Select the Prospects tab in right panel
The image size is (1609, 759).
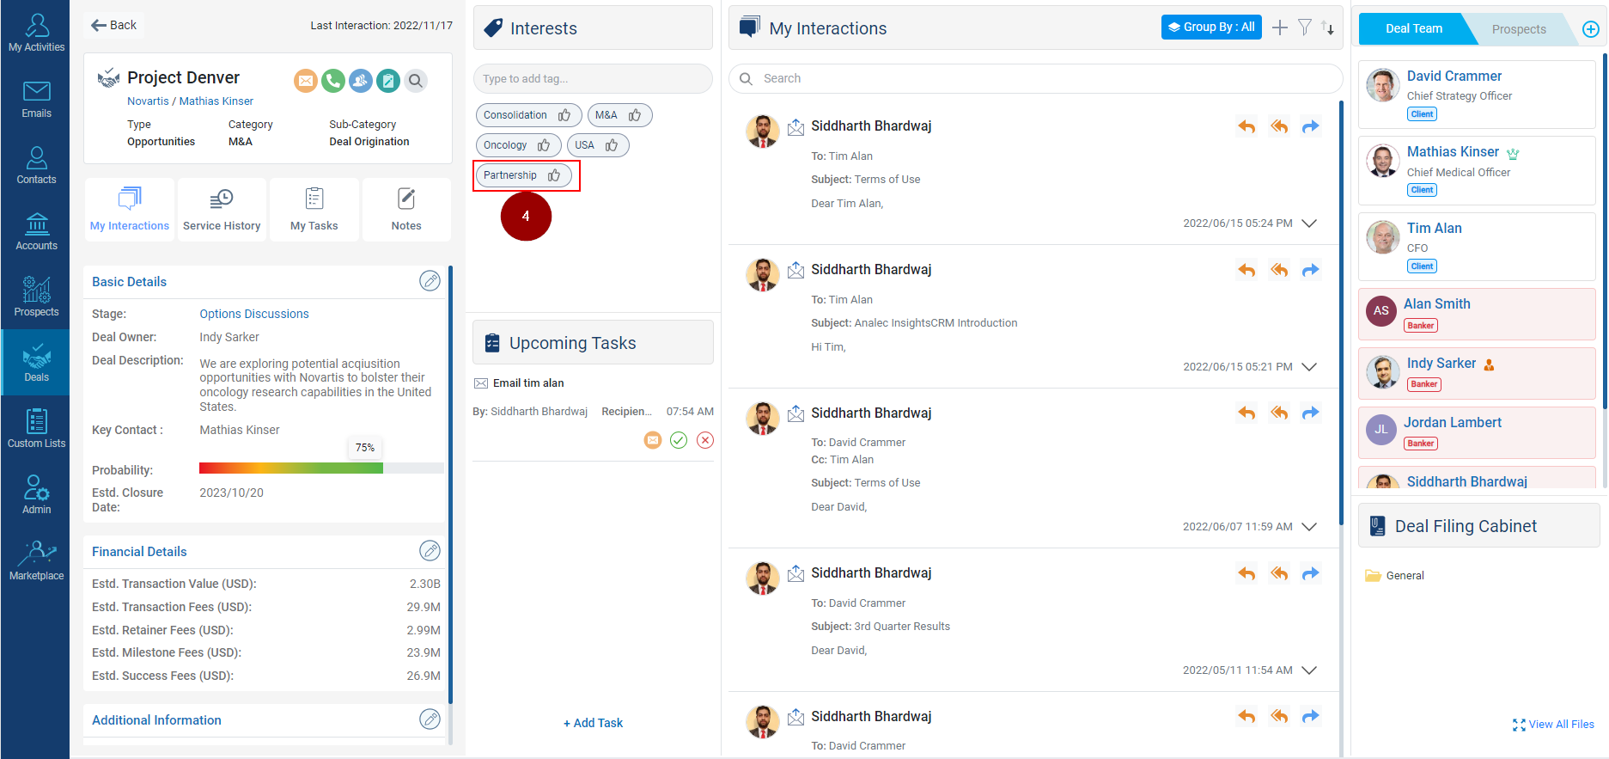pos(1519,29)
